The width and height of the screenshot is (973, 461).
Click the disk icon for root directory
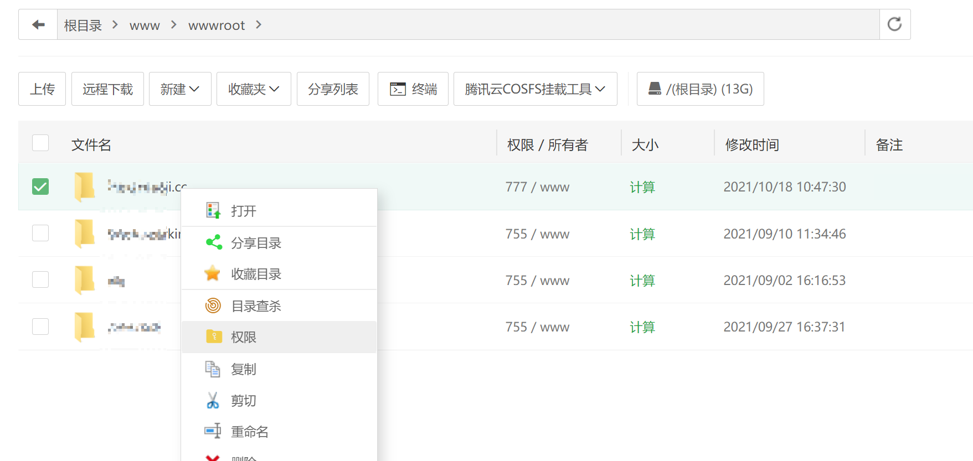(655, 89)
